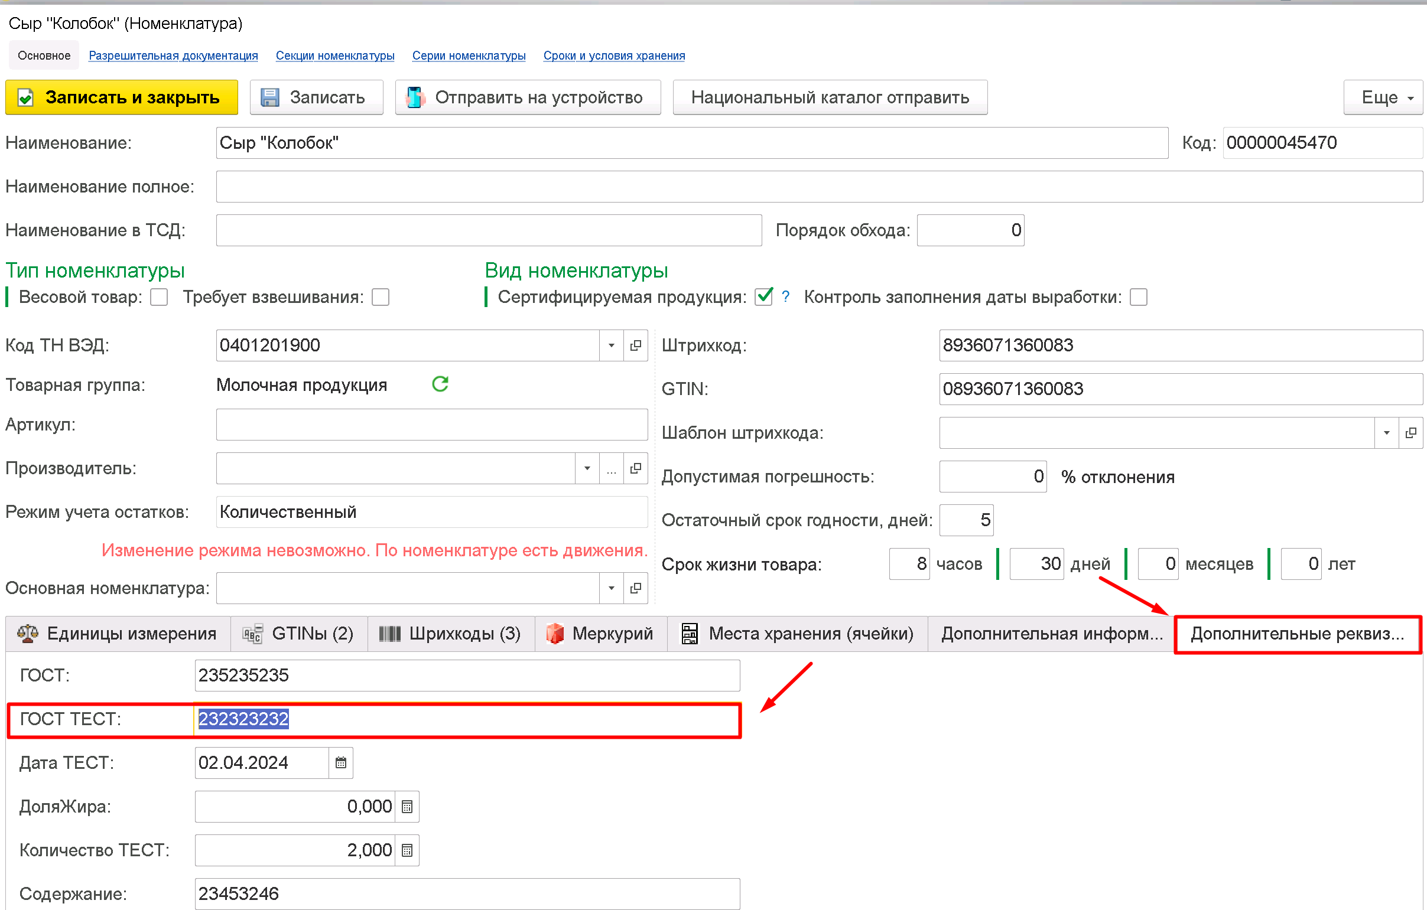Click the 'Дата ТЕСТ' date field
This screenshot has height=910, width=1427.
tap(262, 762)
